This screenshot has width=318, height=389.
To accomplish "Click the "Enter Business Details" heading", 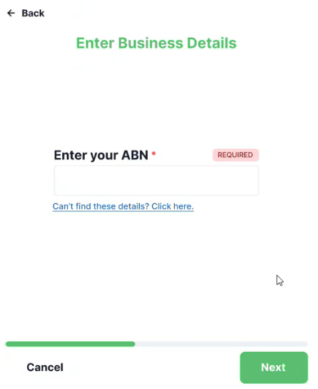I will [156, 43].
